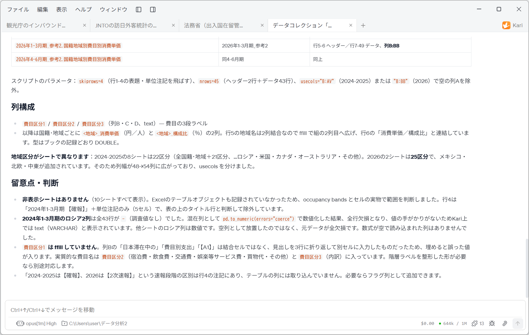
Task: Switch to the 法務省（出入国在留管 tab
Action: click(214, 25)
